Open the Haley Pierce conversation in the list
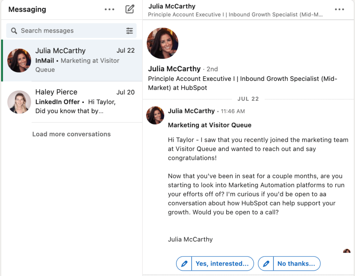 pyautogui.click(x=72, y=102)
